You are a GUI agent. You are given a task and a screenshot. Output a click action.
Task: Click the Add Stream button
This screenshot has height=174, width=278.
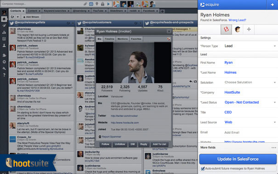pyautogui.click(x=31, y=17)
